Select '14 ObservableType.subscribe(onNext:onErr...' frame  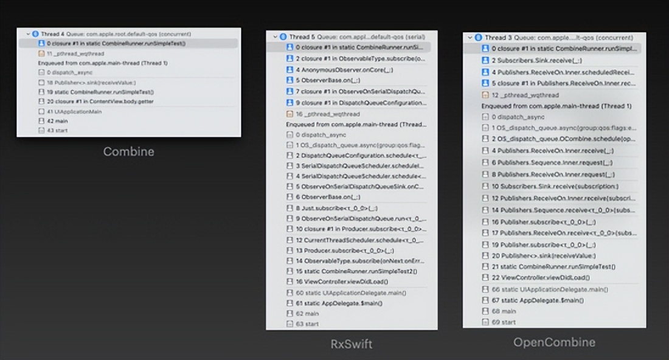348,261
